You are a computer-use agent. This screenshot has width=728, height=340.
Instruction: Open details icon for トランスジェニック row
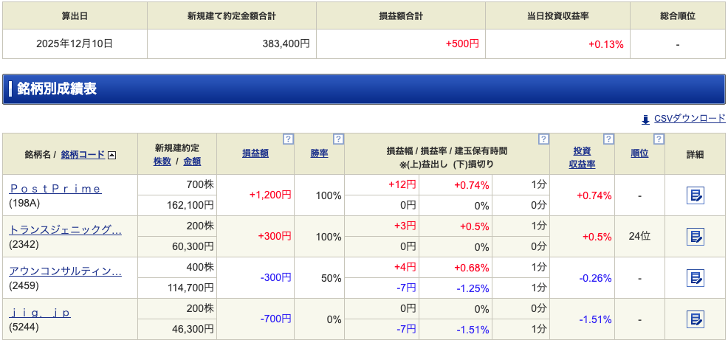point(695,237)
